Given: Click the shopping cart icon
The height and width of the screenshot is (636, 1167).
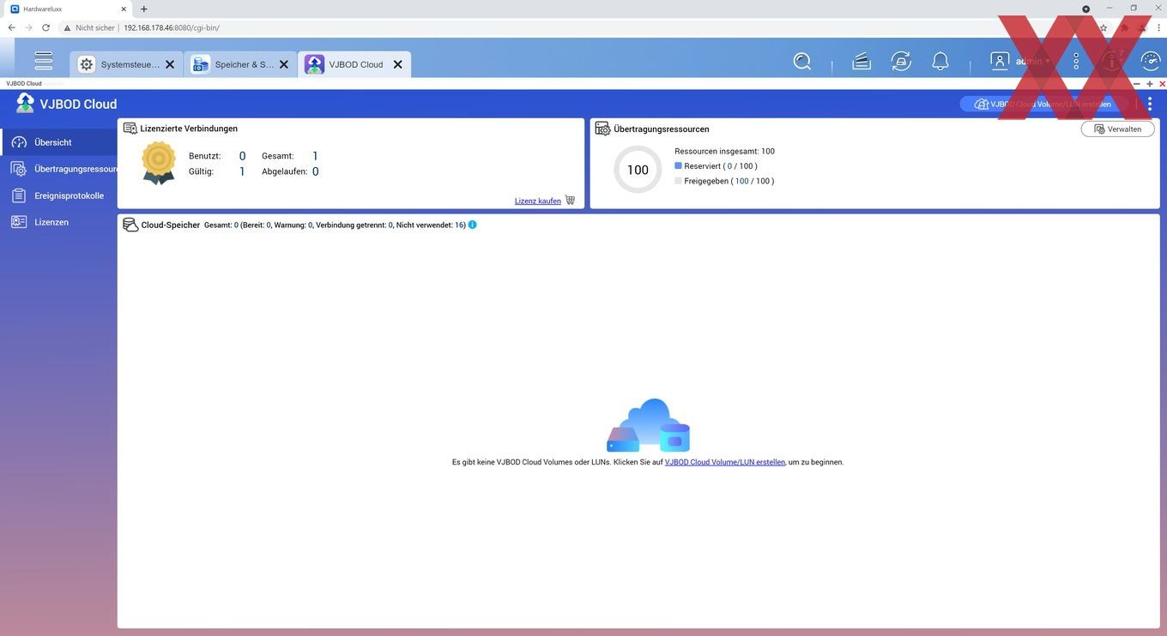Looking at the screenshot, I should tap(571, 201).
